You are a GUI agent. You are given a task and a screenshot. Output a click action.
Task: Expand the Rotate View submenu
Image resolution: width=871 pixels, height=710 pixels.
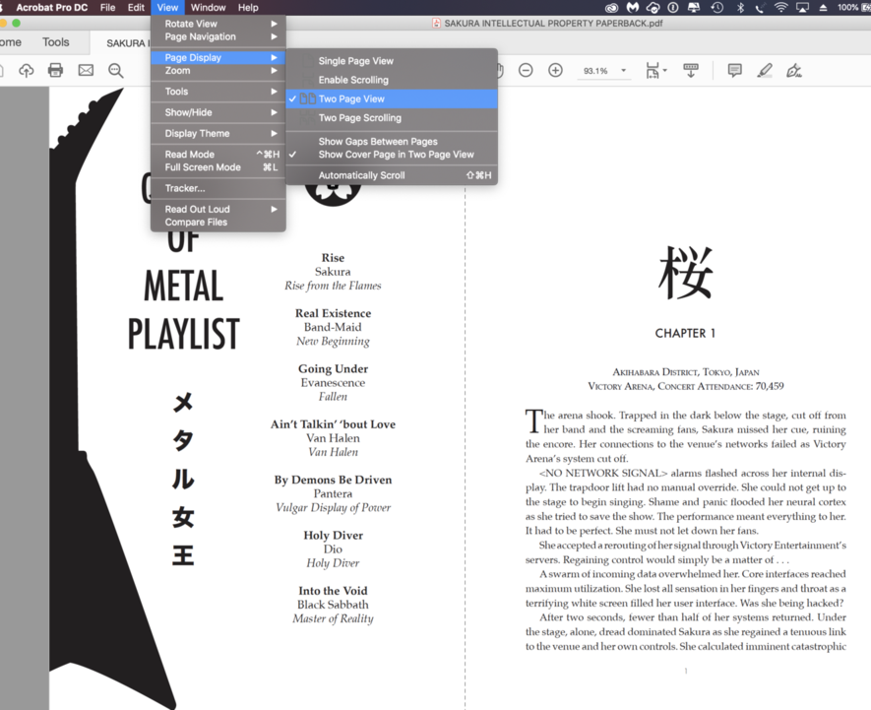point(218,24)
